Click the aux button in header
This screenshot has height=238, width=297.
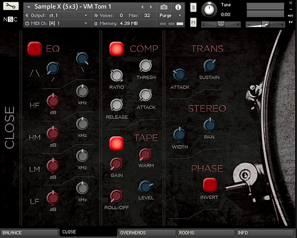[x=290, y=15]
